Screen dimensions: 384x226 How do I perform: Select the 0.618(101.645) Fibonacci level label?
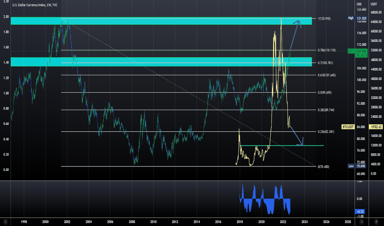pos(327,75)
